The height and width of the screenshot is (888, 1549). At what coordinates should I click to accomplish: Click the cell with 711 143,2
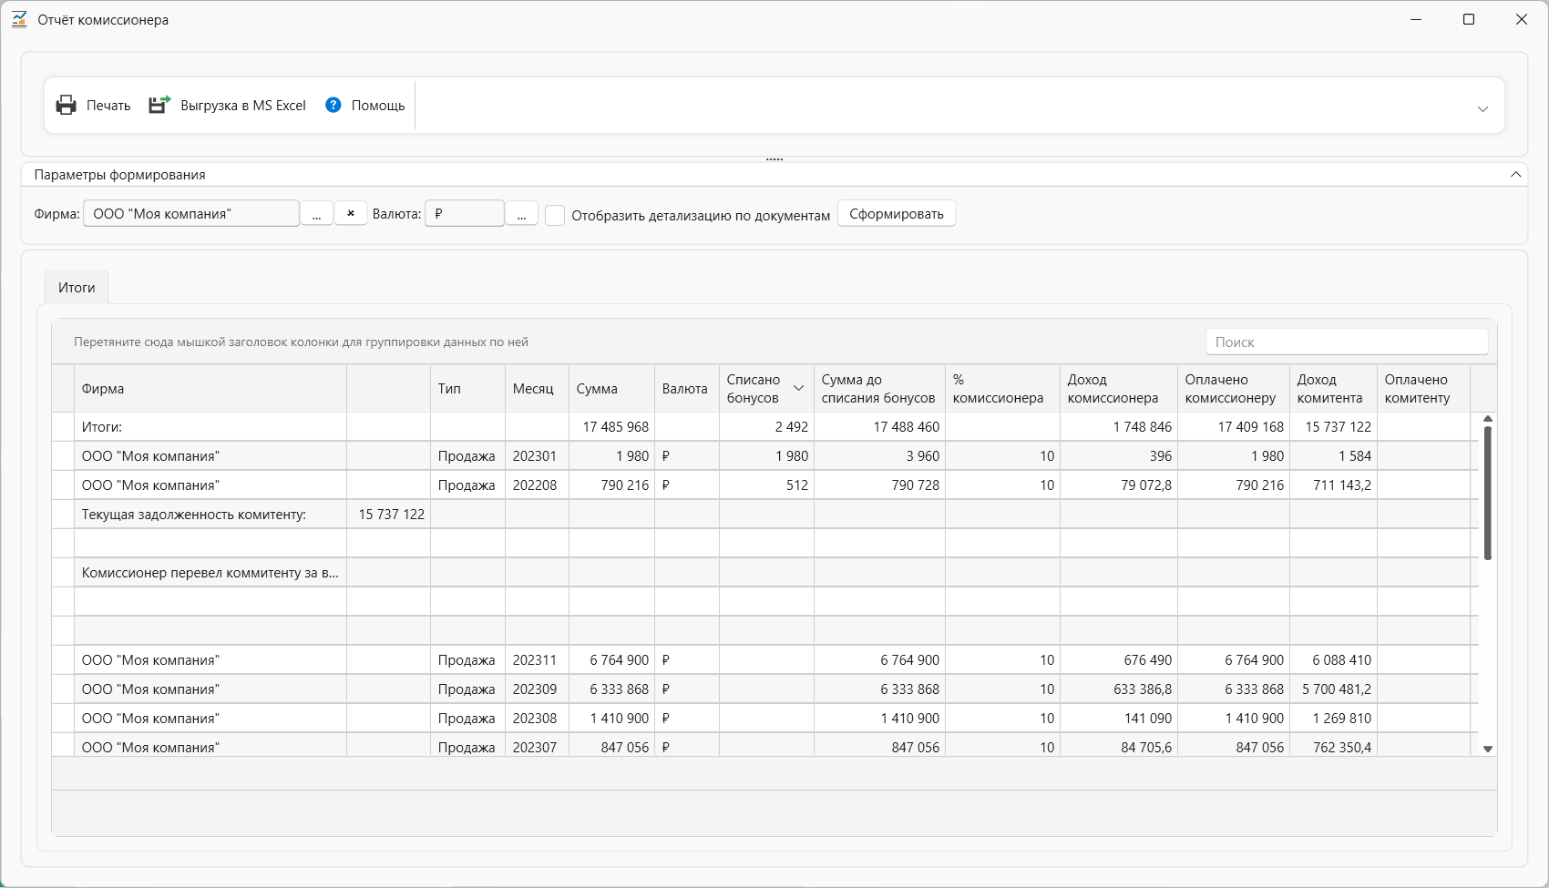tap(1333, 485)
